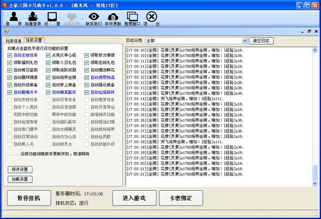Open the small arrow beside 充值付费
321x219 pixels.
[82, 19]
